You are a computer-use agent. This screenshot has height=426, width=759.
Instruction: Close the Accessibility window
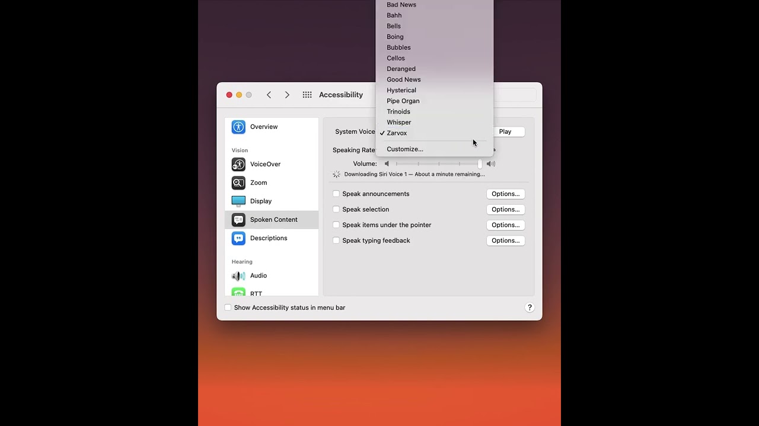pos(229,95)
